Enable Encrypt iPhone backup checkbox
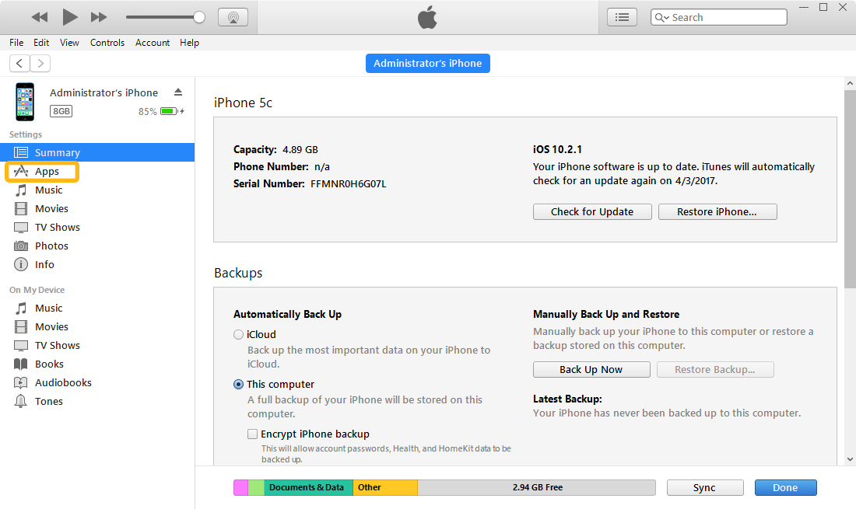Screen dimensions: 856x509 pos(252,434)
